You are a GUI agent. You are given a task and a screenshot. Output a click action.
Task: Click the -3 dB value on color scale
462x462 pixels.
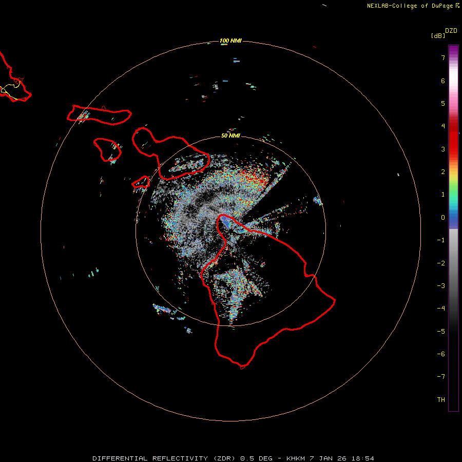pos(441,286)
